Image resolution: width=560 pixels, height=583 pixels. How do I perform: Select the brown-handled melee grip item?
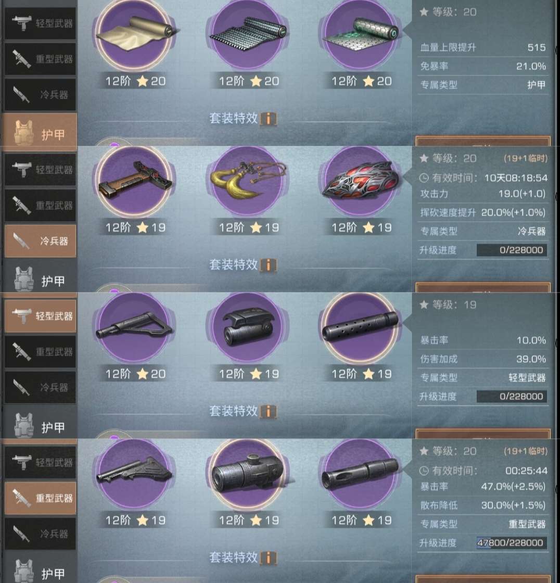(x=134, y=181)
